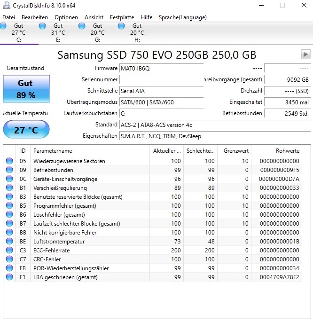Switch to drive G: disk tab
The height and width of the screenshot is (321, 313).
pos(97,32)
